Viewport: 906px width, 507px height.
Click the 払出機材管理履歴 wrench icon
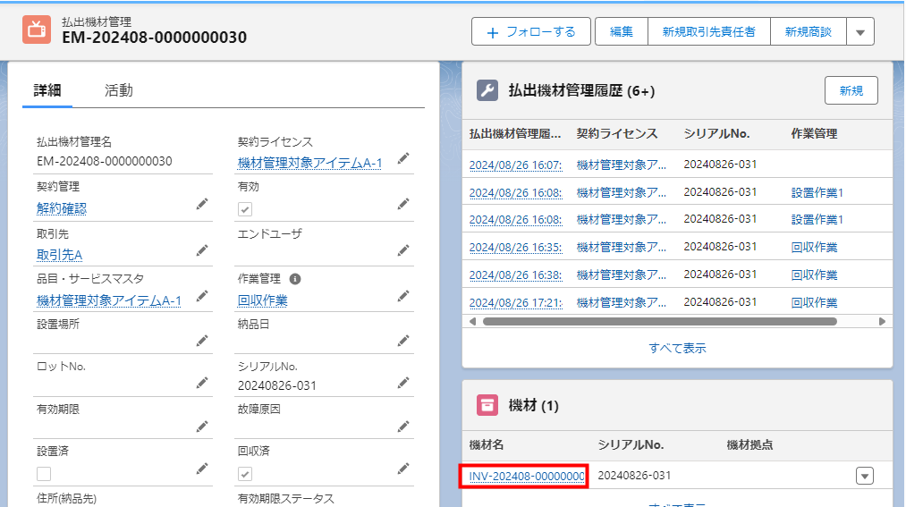pyautogui.click(x=487, y=90)
